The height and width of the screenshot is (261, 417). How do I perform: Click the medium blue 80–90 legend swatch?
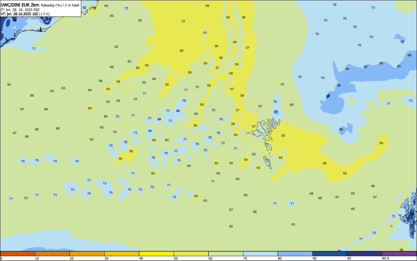coord(295,254)
